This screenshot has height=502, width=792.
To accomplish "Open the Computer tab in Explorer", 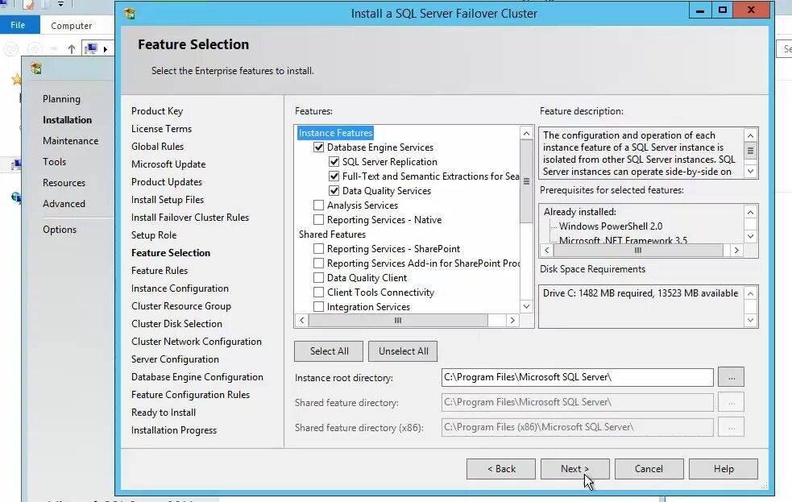I will pos(71,25).
